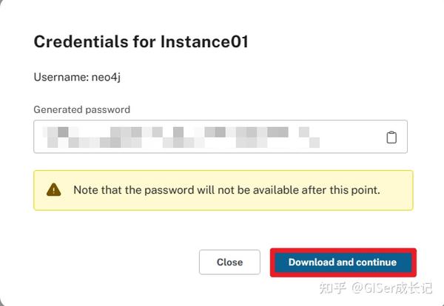Viewport: 444px width, 306px height.
Task: Click the neo4j username value
Action: 106,77
